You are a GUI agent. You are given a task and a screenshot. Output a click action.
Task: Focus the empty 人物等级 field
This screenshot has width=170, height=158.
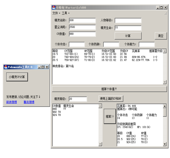click(x=128, y=20)
